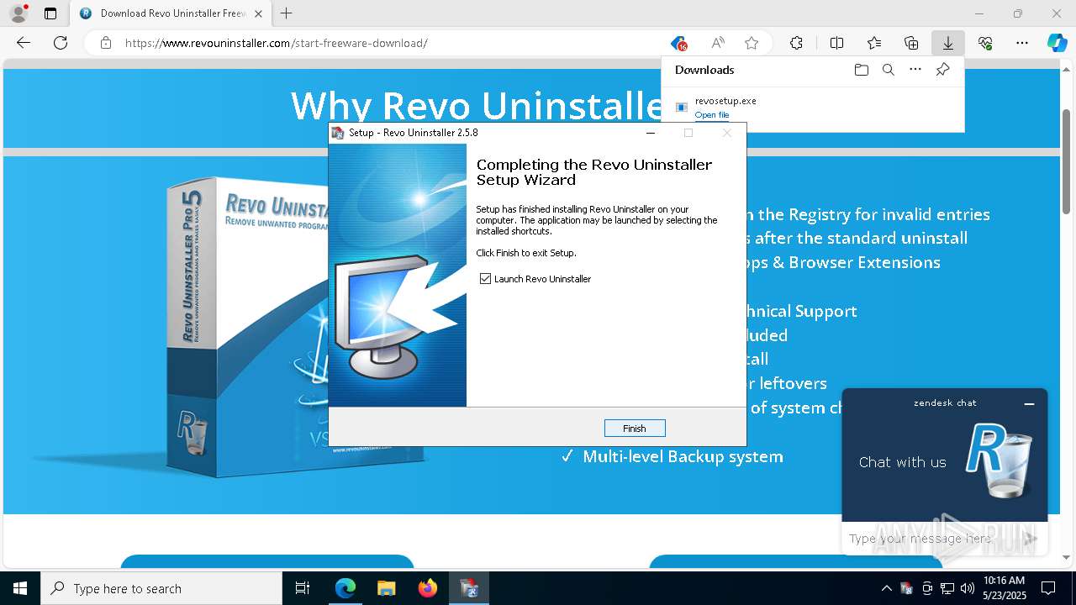Open the notification center
Image resolution: width=1076 pixels, height=605 pixels.
(x=1048, y=588)
